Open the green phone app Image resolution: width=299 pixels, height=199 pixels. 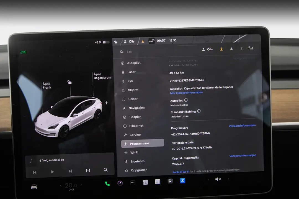point(107,184)
